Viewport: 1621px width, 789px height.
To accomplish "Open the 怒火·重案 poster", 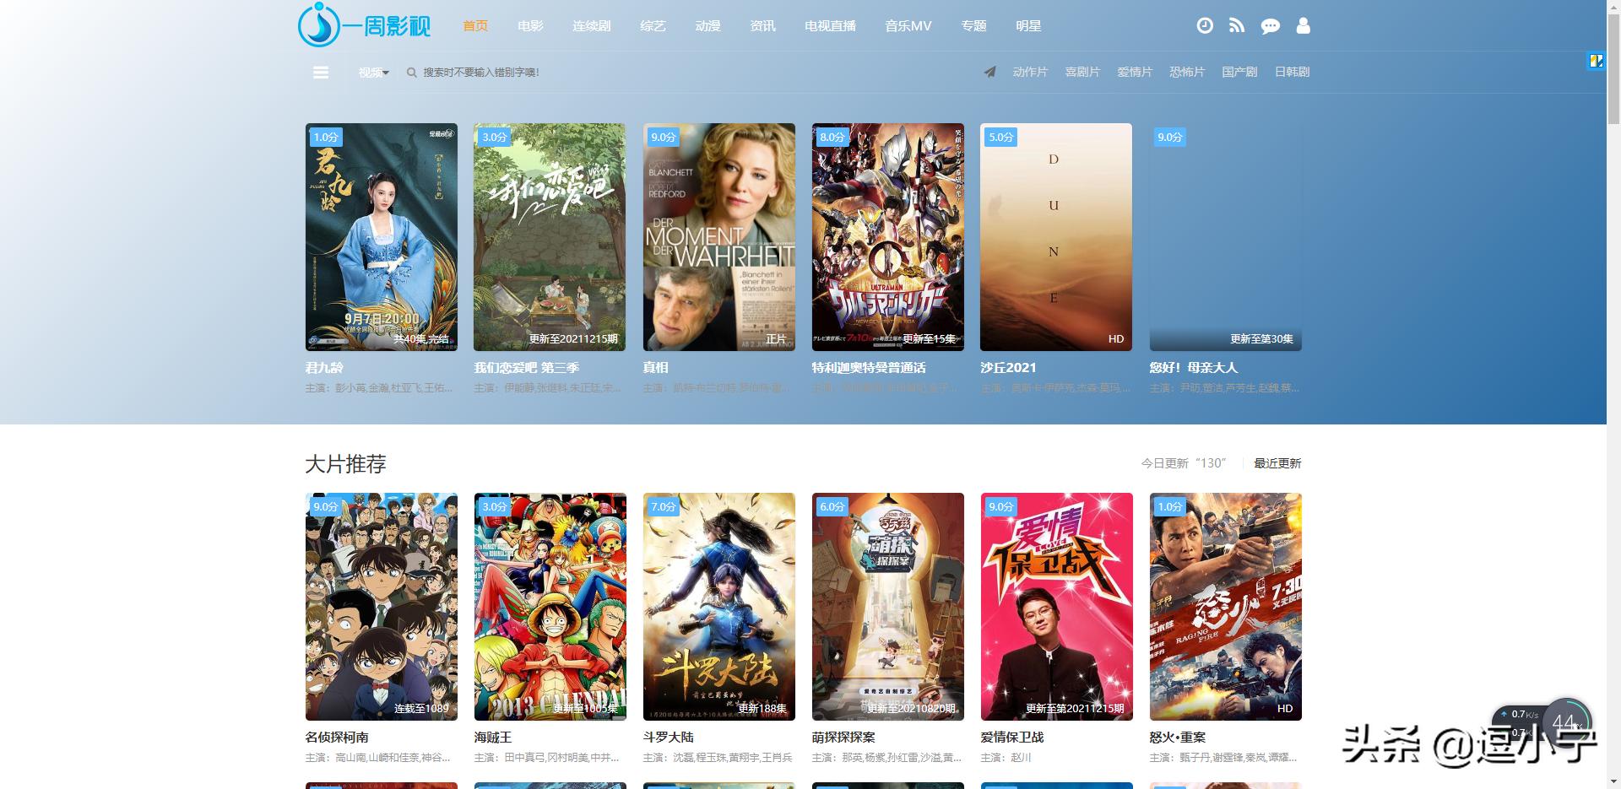I will pos(1226,607).
